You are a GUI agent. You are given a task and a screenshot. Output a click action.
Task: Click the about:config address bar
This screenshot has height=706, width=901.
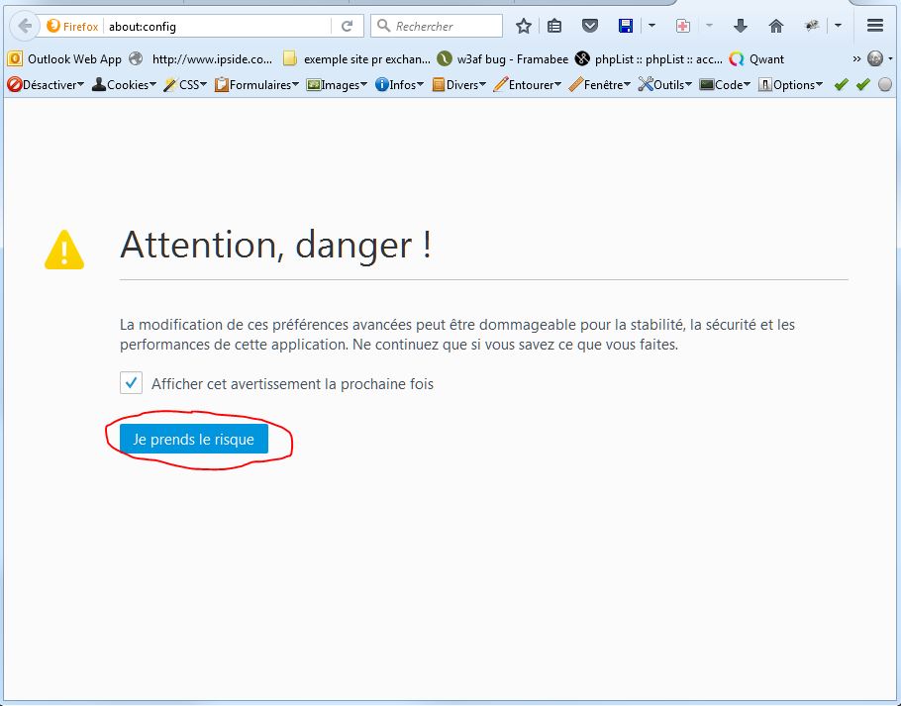coord(218,27)
